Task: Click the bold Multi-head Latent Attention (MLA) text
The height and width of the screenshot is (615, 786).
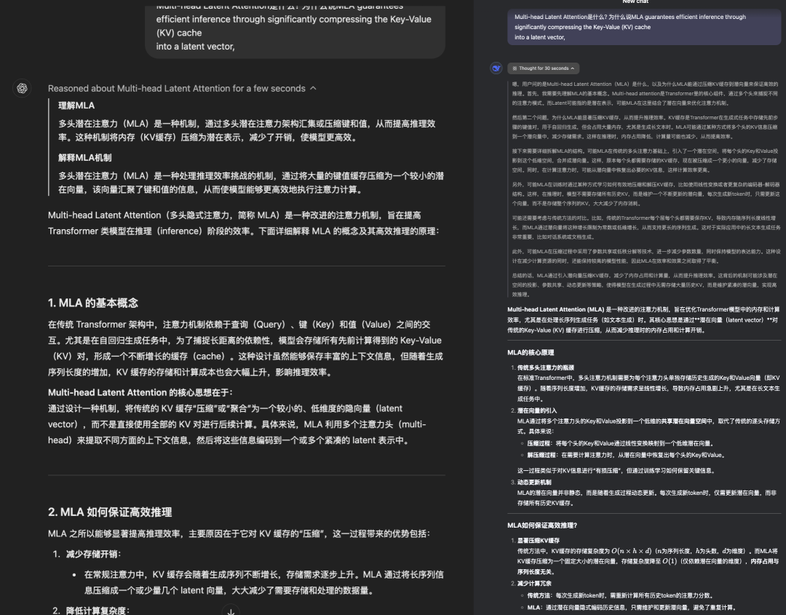Action: (555, 309)
